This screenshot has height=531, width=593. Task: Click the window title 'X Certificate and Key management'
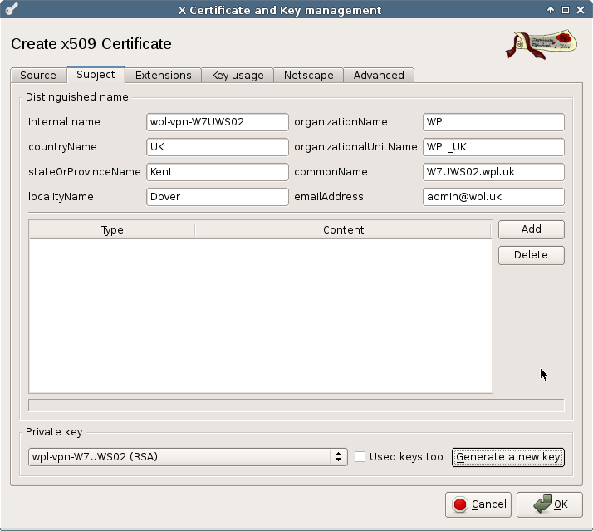280,10
